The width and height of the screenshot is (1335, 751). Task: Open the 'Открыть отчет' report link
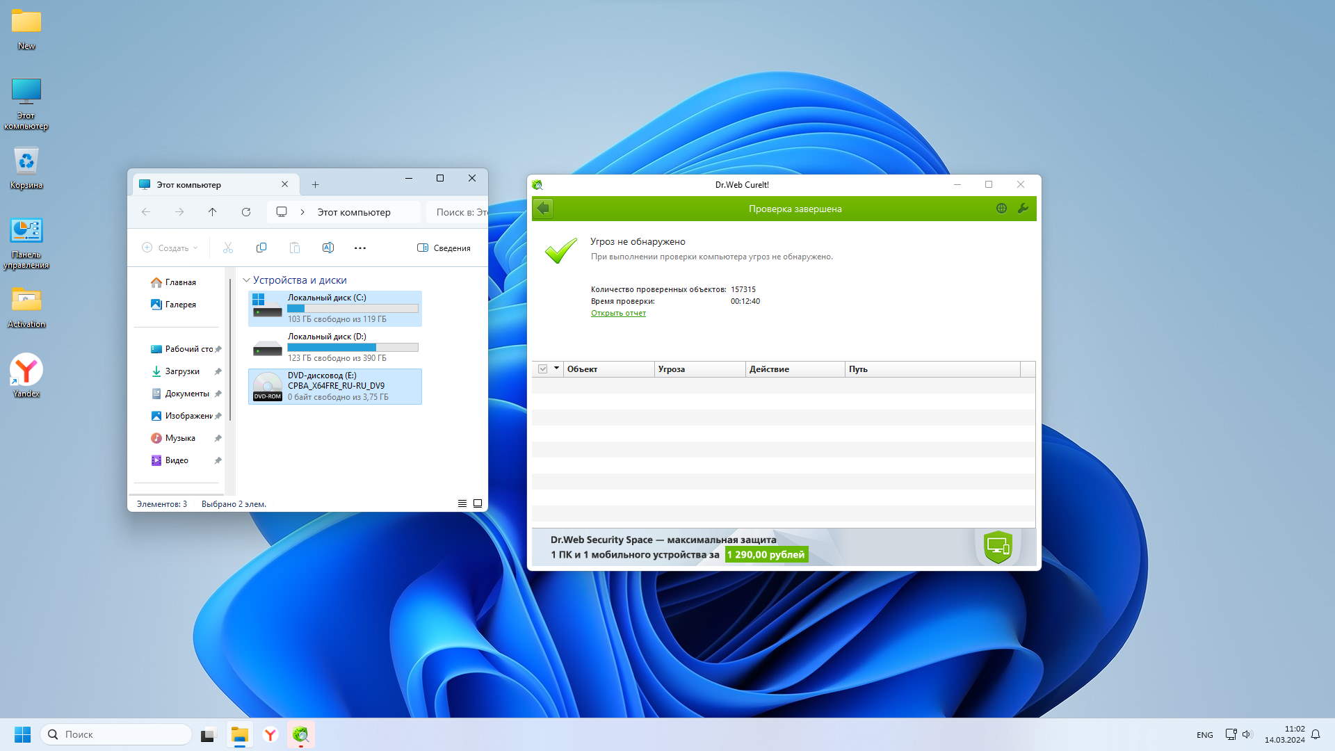(618, 314)
